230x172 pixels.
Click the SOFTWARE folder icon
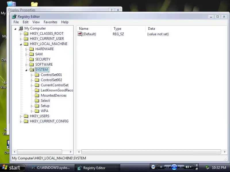(32, 64)
